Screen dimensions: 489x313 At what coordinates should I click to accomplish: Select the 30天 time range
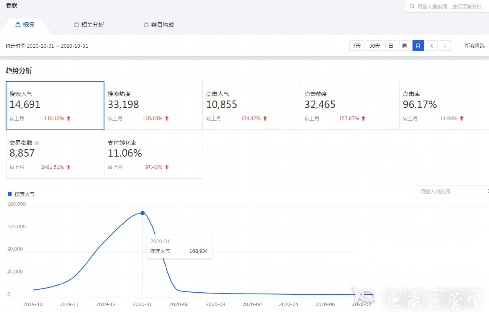pos(374,46)
